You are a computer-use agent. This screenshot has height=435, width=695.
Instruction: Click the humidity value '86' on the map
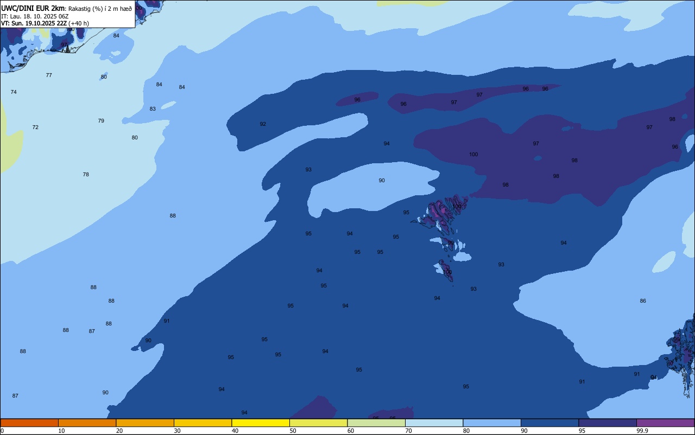tap(643, 301)
